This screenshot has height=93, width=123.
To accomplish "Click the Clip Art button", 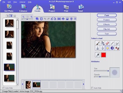I will click(x=107, y=29).
